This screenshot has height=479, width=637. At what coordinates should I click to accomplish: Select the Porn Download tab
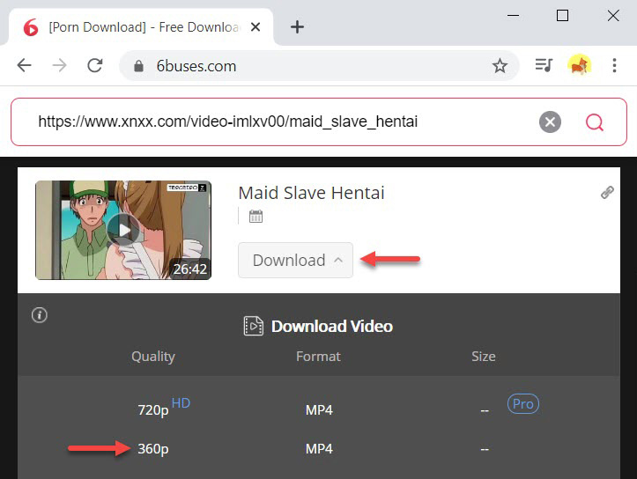[140, 27]
